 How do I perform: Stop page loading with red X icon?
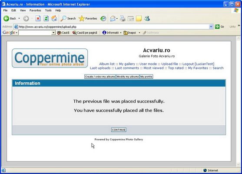click(x=38, y=19)
